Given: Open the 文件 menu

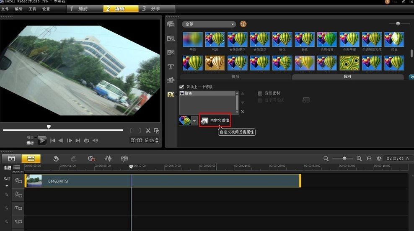Looking at the screenshot, I should (5, 9).
